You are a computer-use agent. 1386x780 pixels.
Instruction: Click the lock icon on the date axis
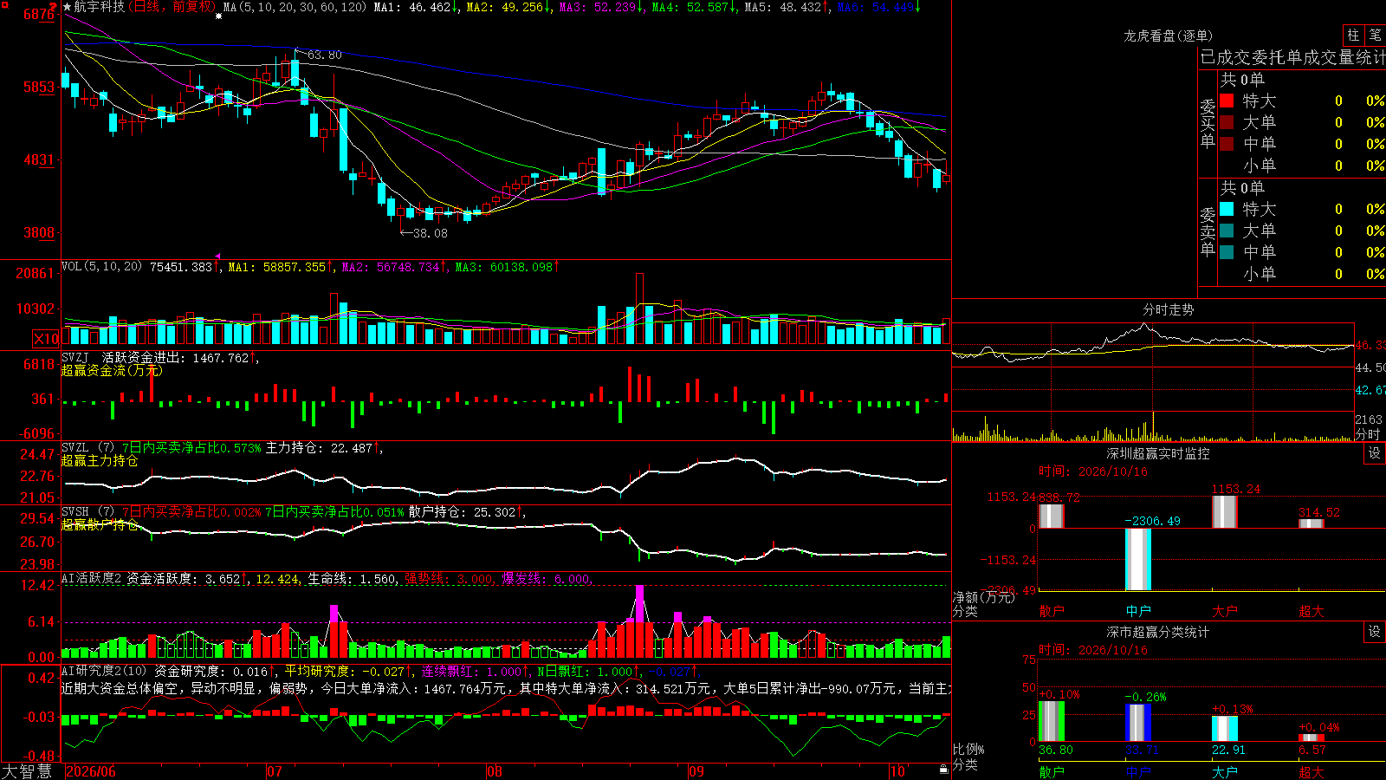pyautogui.click(x=944, y=770)
